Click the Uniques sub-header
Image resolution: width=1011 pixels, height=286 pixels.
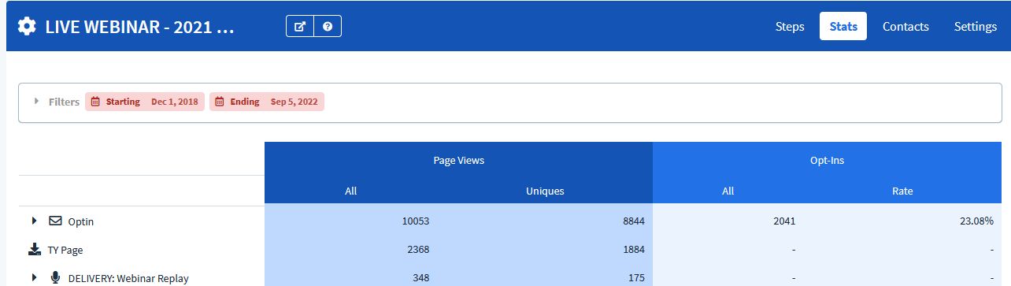pyautogui.click(x=545, y=191)
